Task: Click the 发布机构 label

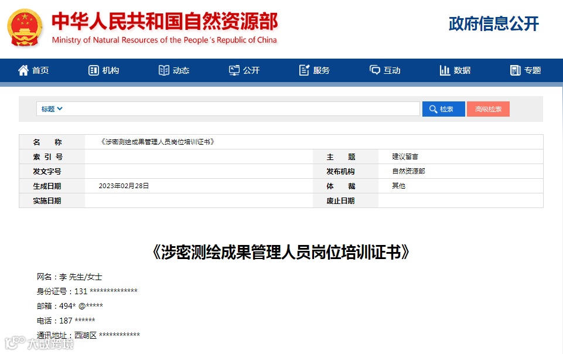Action: pyautogui.click(x=340, y=172)
